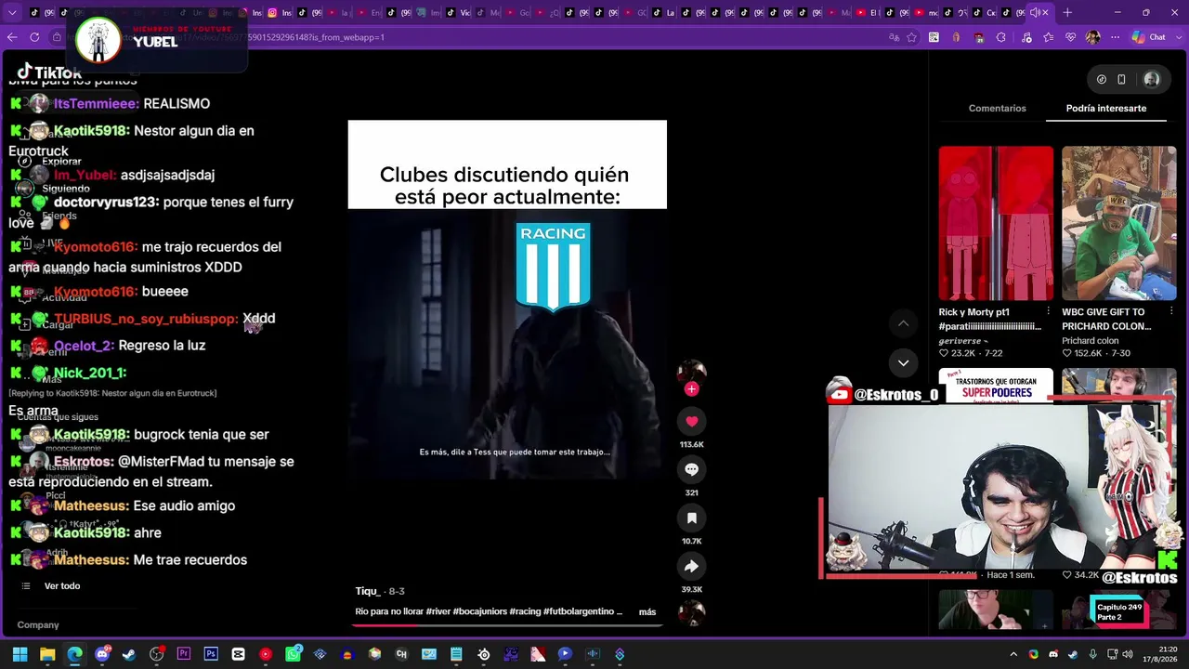This screenshot has height=669, width=1189.
Task: Open WhatsApp from the taskbar
Action: [x=293, y=654]
